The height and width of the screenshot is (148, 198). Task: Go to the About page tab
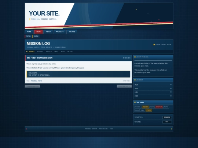click(x=48, y=32)
